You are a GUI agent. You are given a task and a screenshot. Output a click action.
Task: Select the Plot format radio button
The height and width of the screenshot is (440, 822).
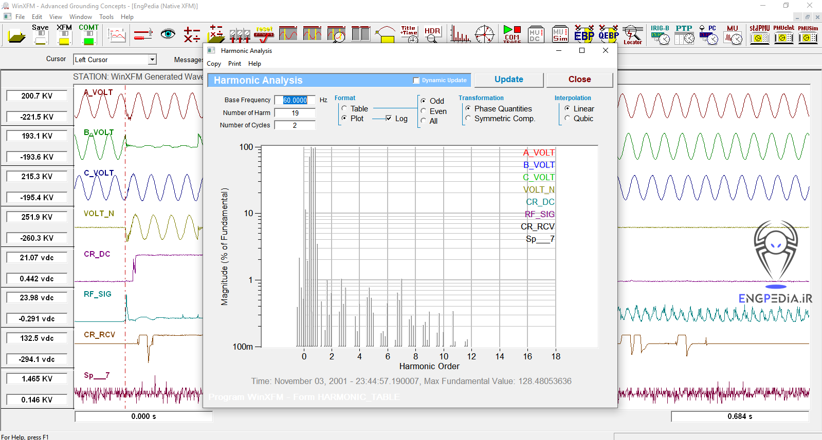tap(344, 118)
